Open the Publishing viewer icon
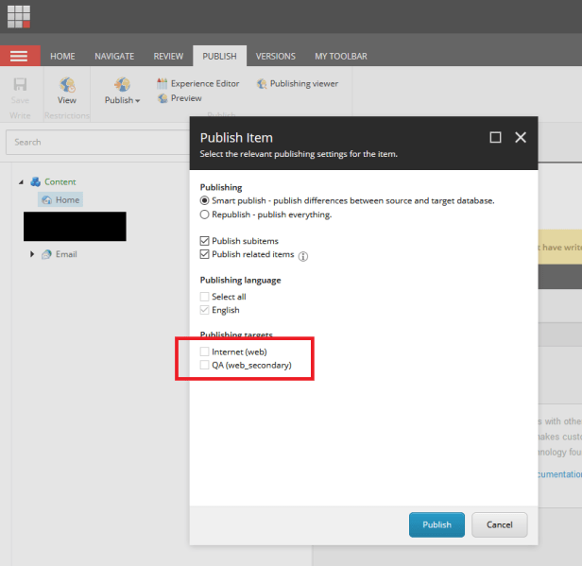 pyautogui.click(x=262, y=84)
